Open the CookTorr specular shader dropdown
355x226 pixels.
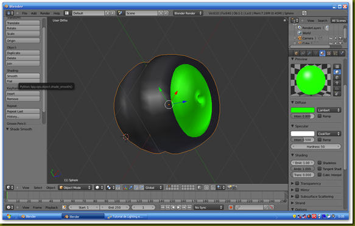tap(328, 133)
